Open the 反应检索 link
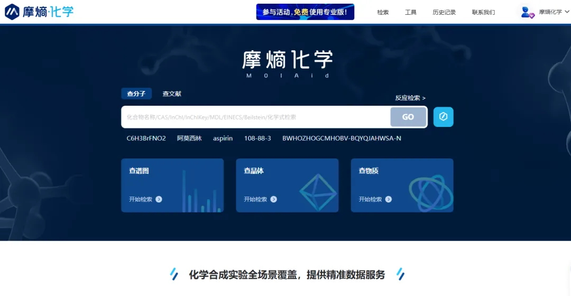 coord(410,98)
